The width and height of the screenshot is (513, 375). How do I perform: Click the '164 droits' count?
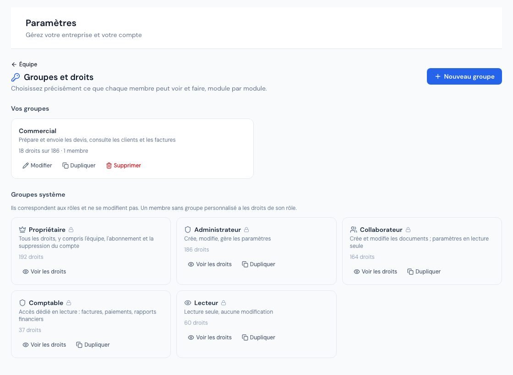(362, 257)
